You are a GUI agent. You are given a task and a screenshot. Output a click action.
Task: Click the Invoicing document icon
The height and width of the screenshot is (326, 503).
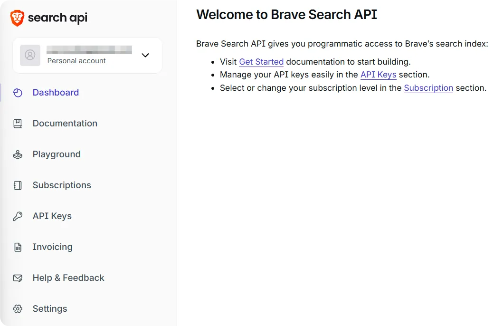[18, 247]
